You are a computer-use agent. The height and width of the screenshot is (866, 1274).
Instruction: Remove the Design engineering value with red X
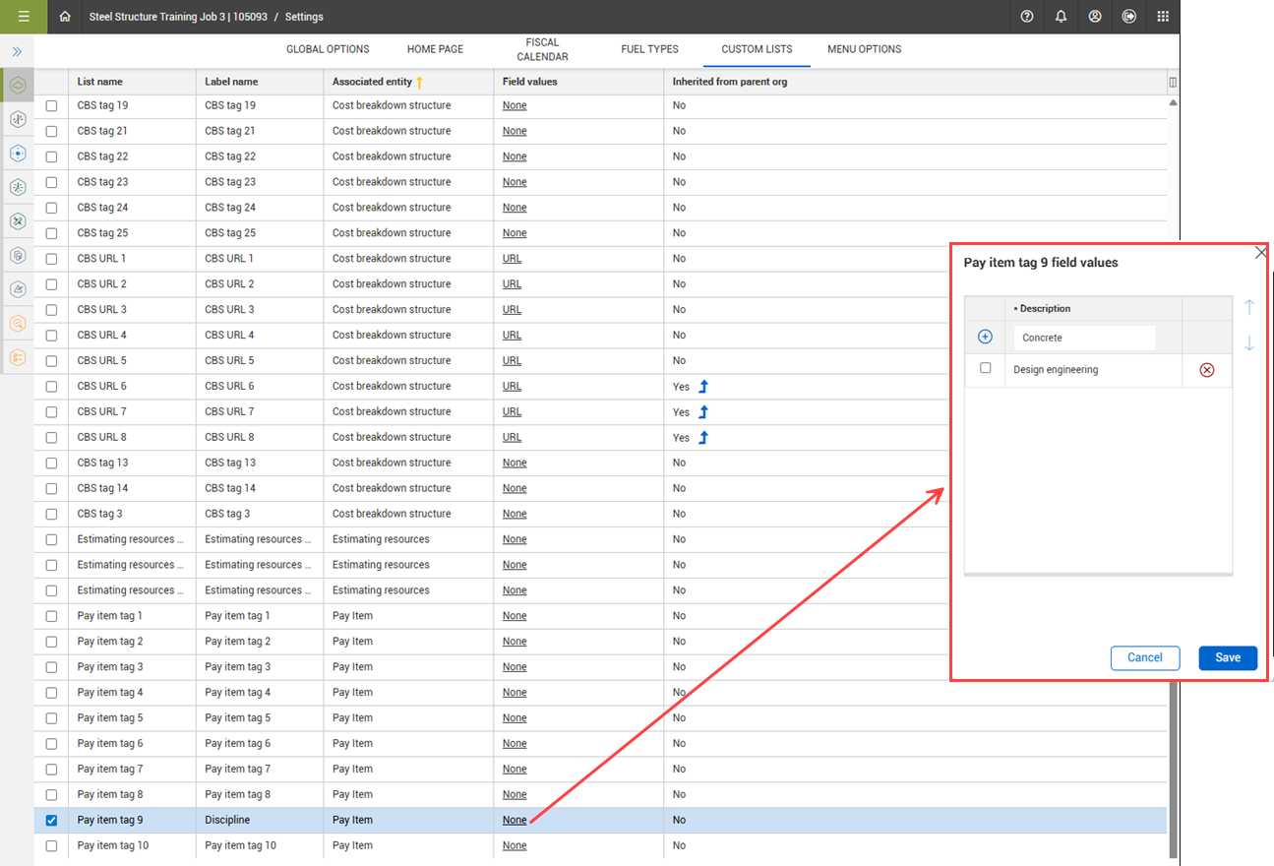[1207, 370]
